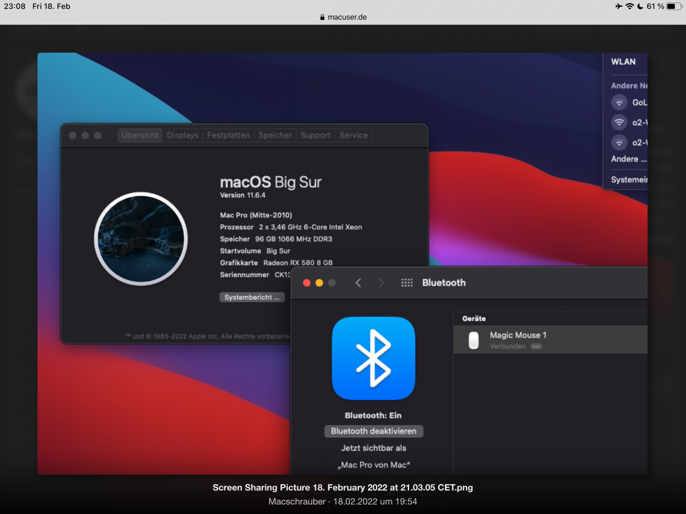Screen dimensions: 686x514
Task: Click the macOS Big Sur title text
Action: point(271,182)
